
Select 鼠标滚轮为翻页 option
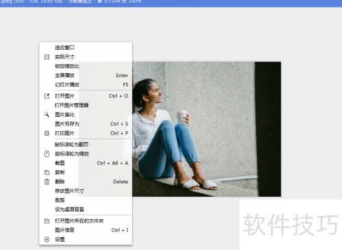point(85,144)
